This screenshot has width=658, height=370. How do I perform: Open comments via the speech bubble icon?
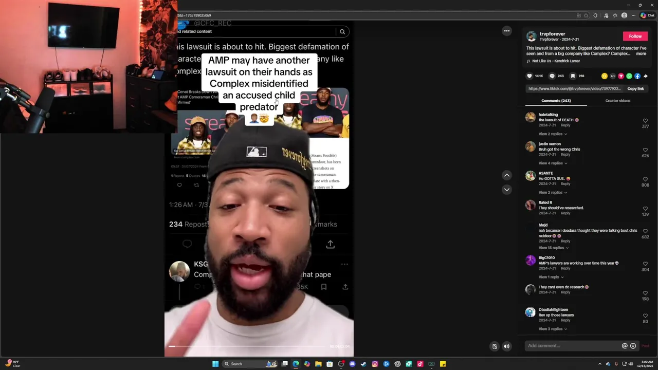(x=552, y=76)
